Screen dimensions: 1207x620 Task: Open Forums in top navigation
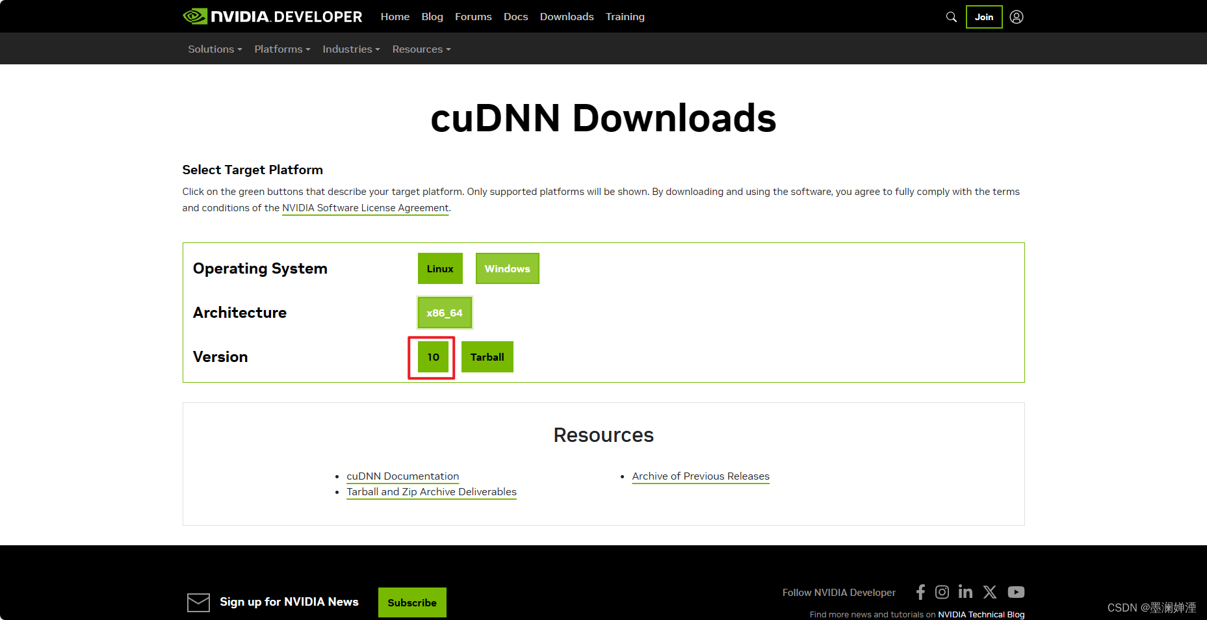click(x=473, y=16)
